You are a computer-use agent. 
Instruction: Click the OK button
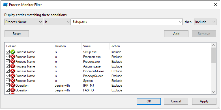tap(149, 101)
